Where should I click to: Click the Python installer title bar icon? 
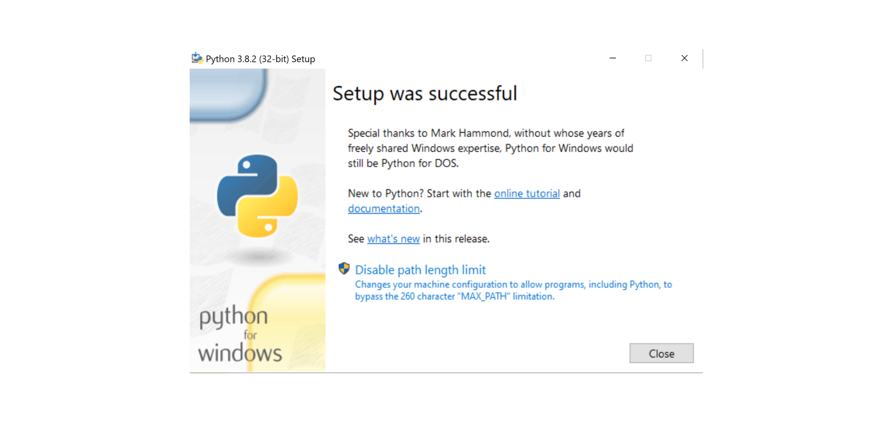tap(197, 58)
